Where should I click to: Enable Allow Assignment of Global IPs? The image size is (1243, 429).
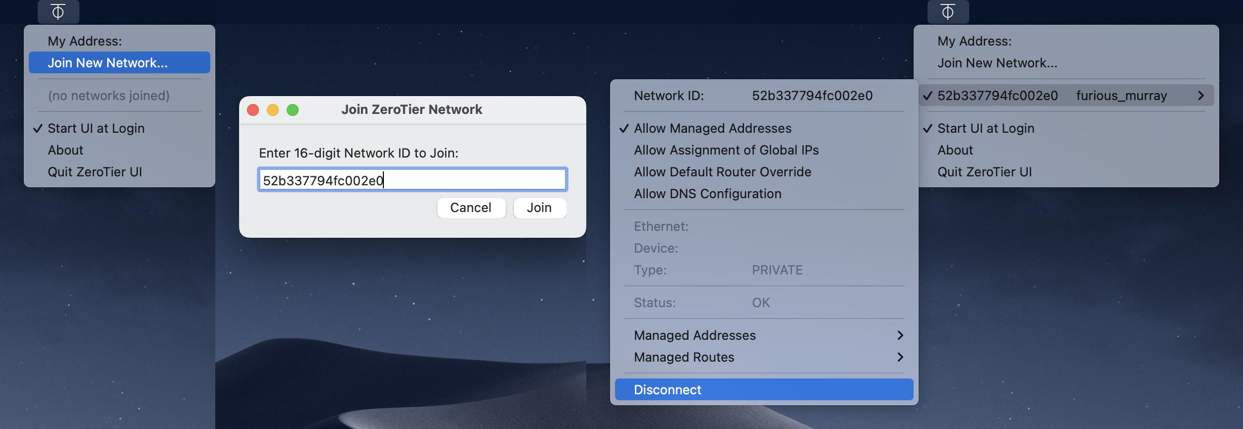[726, 150]
